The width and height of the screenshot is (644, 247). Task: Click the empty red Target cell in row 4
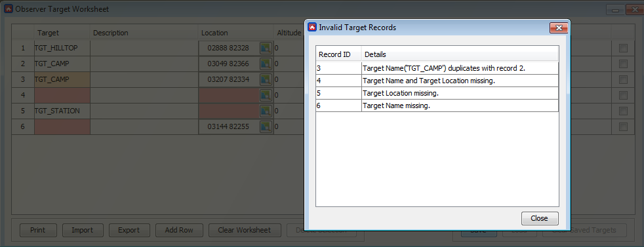[x=62, y=95]
